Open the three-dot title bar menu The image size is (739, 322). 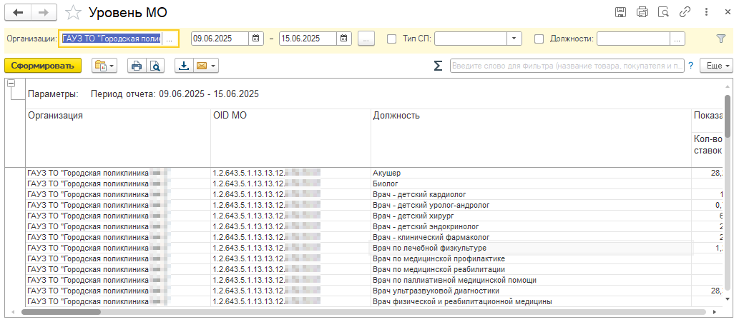pos(706,12)
